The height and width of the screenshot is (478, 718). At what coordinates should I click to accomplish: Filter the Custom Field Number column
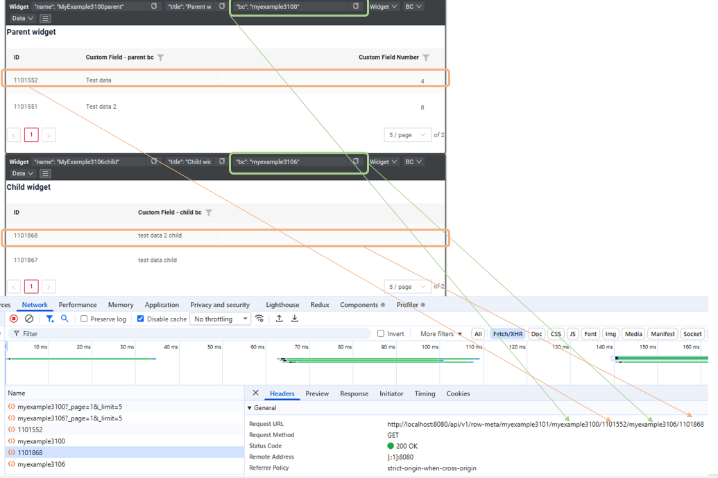(426, 57)
